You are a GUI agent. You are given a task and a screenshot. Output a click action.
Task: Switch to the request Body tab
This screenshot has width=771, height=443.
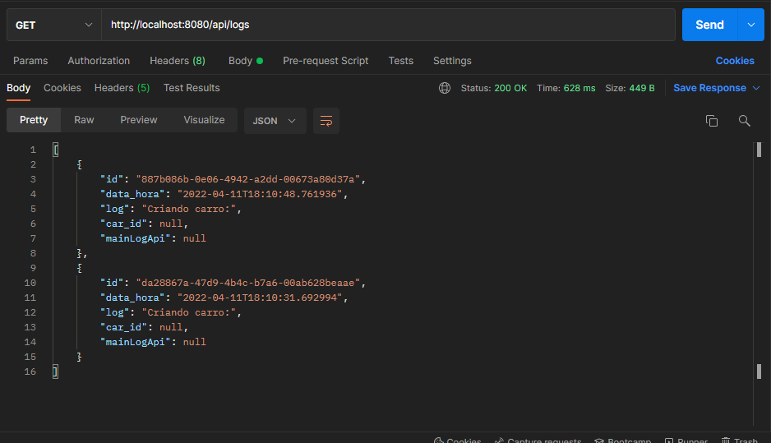point(246,61)
